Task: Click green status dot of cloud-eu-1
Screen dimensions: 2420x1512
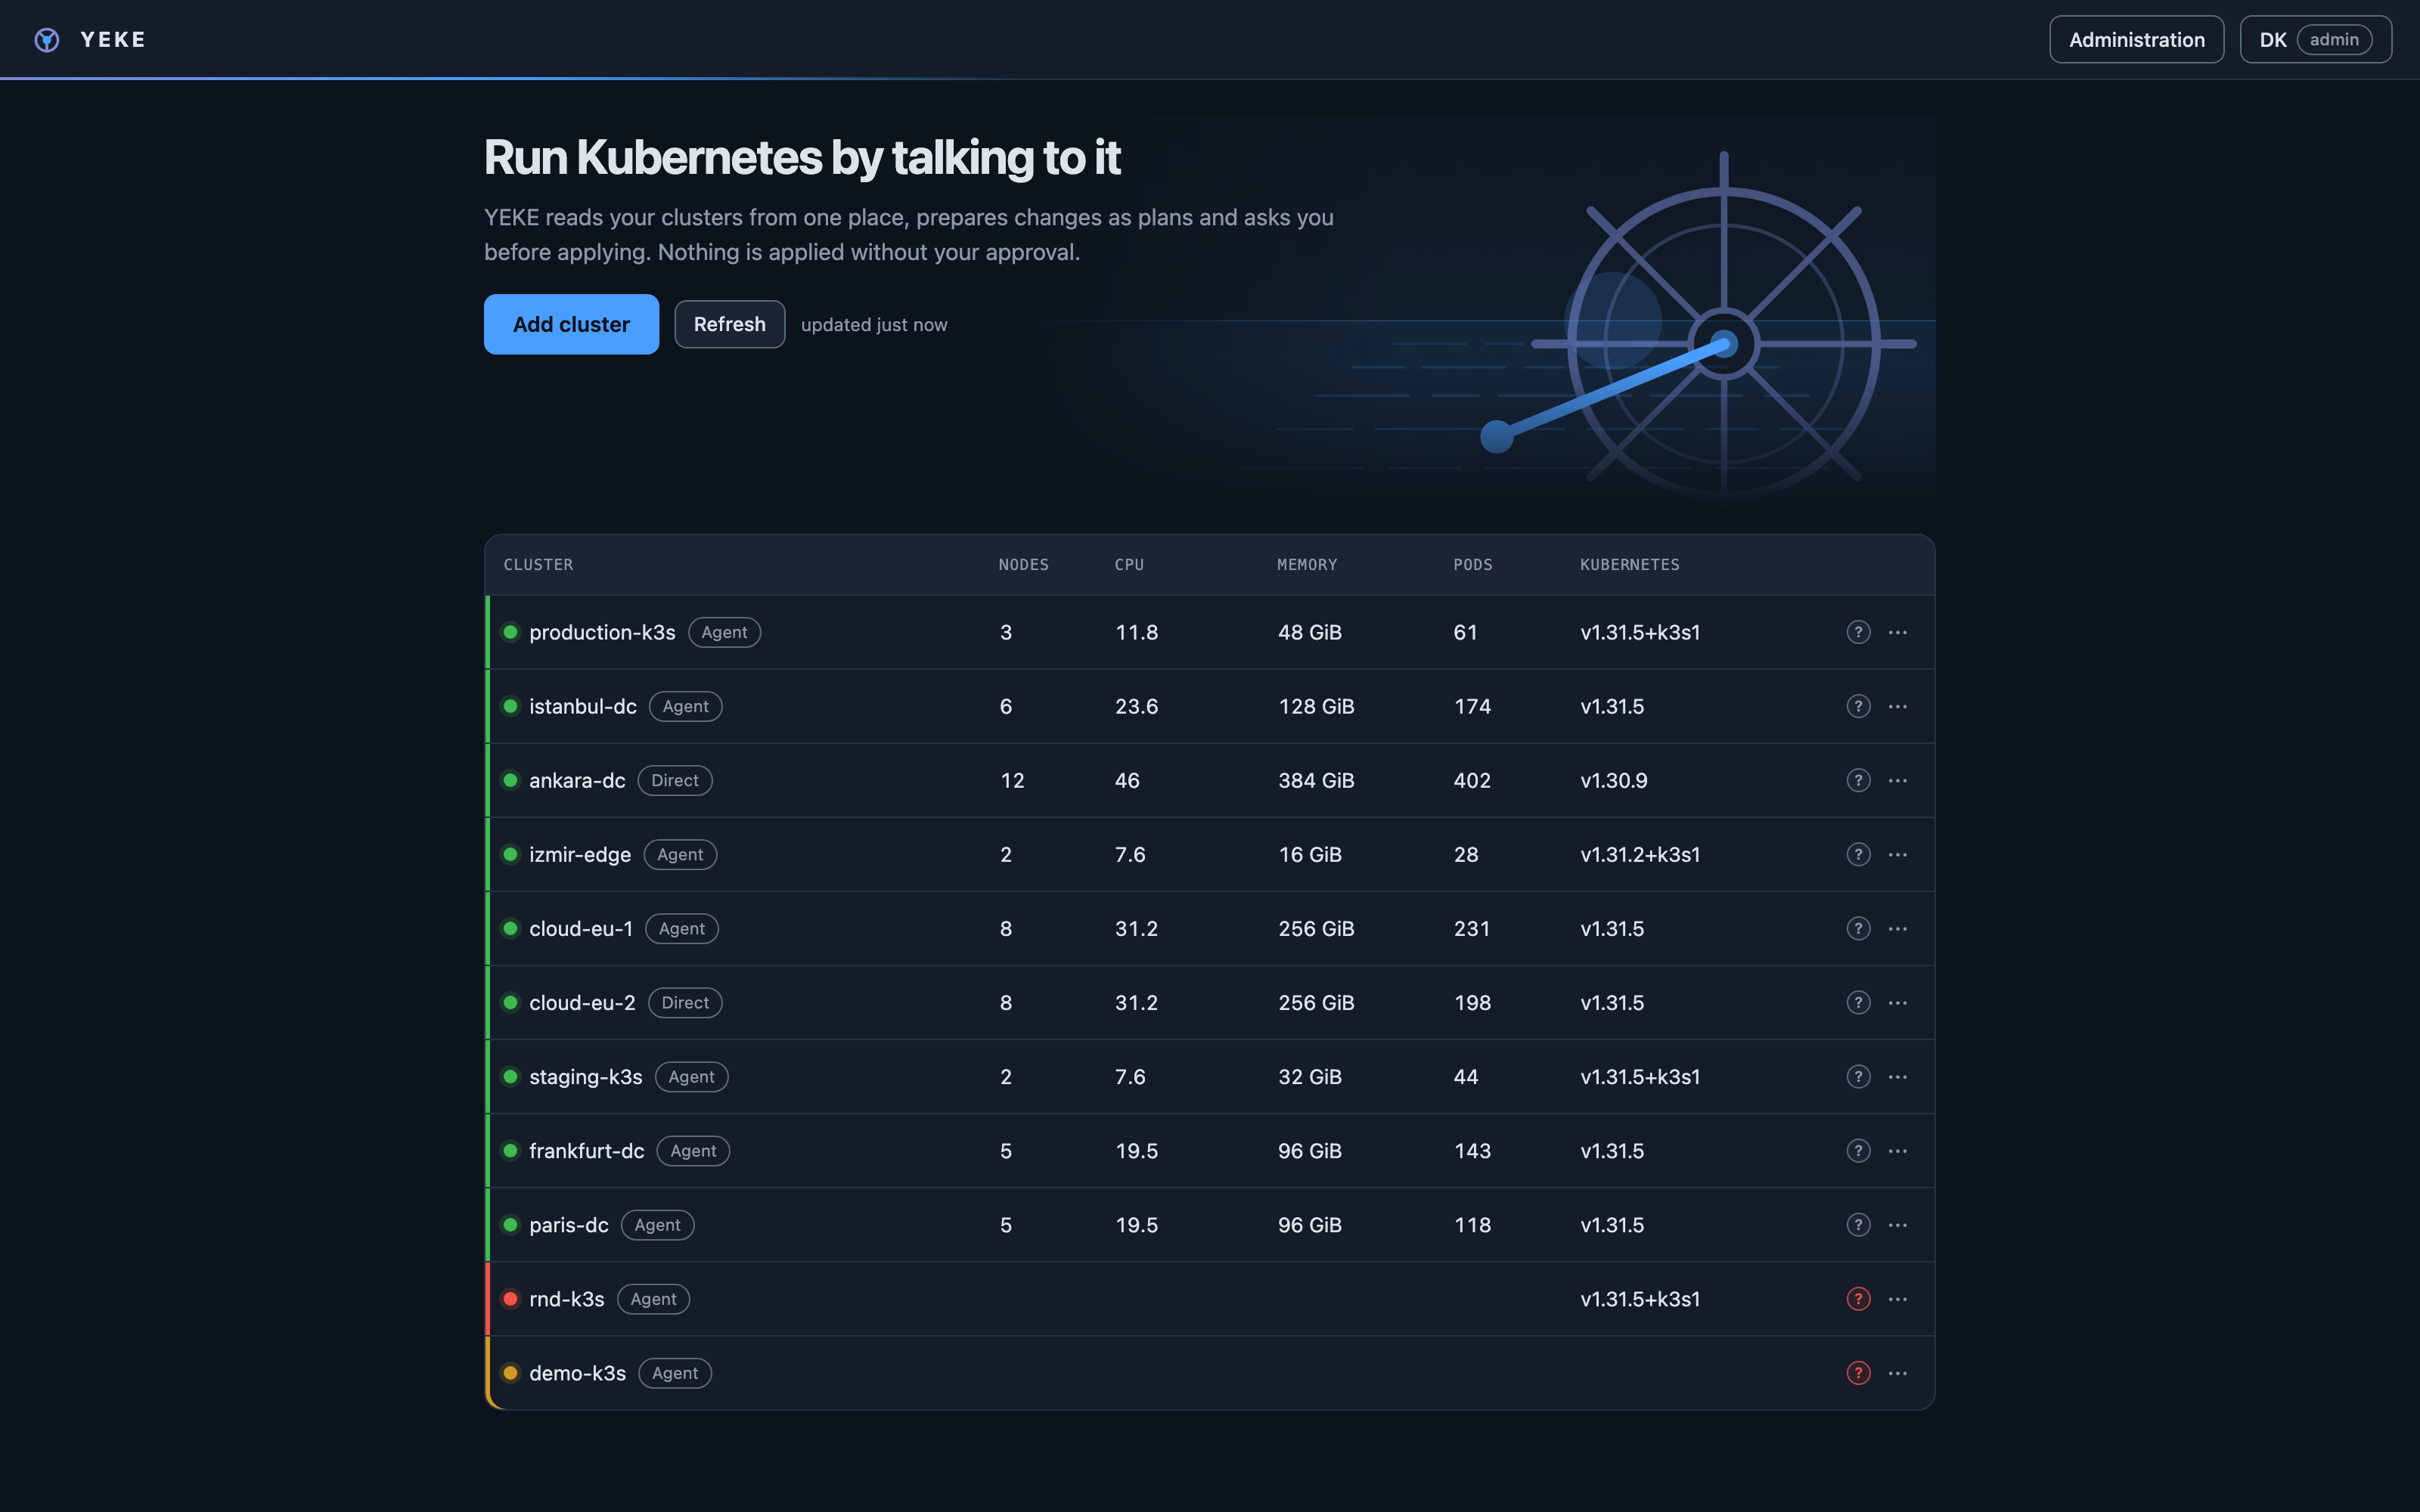Action: [x=510, y=928]
